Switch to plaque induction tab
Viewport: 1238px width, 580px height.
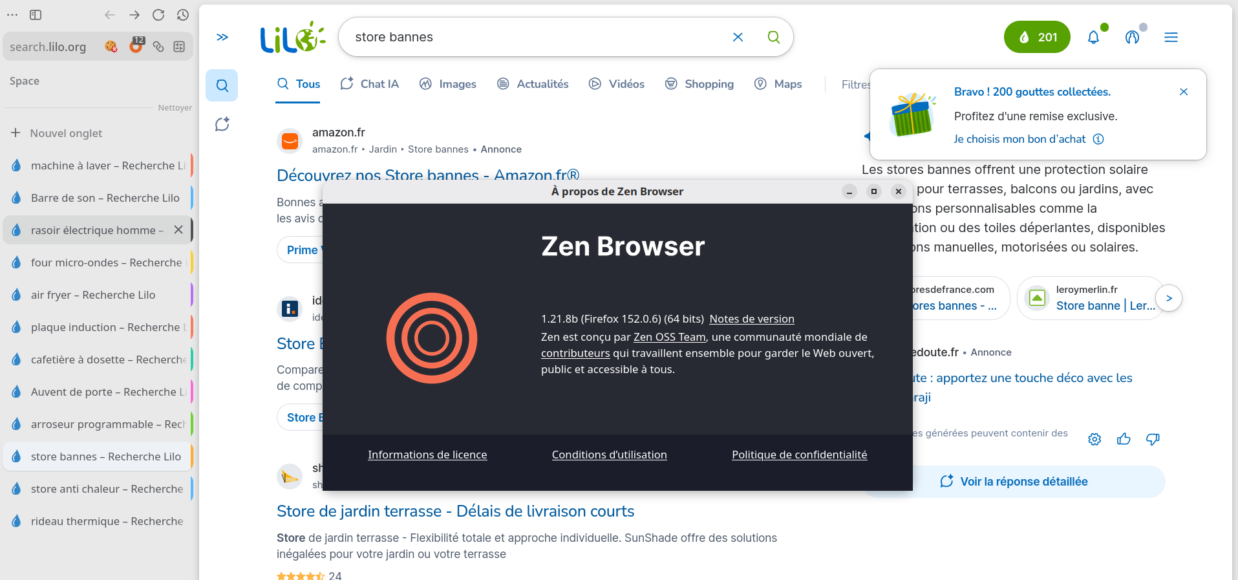tap(98, 327)
